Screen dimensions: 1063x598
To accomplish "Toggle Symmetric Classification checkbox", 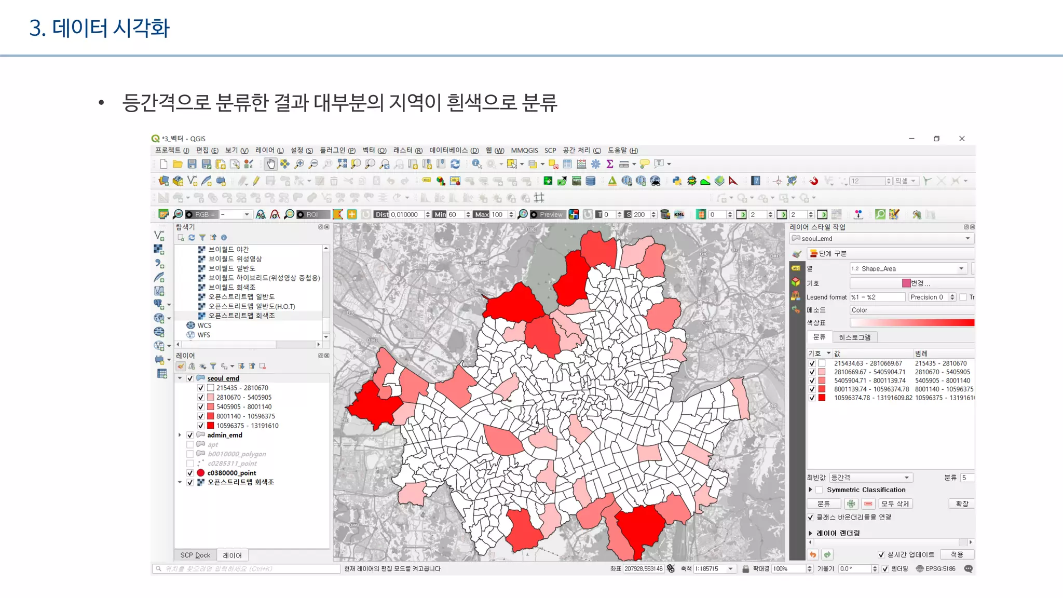I will pyautogui.click(x=819, y=490).
